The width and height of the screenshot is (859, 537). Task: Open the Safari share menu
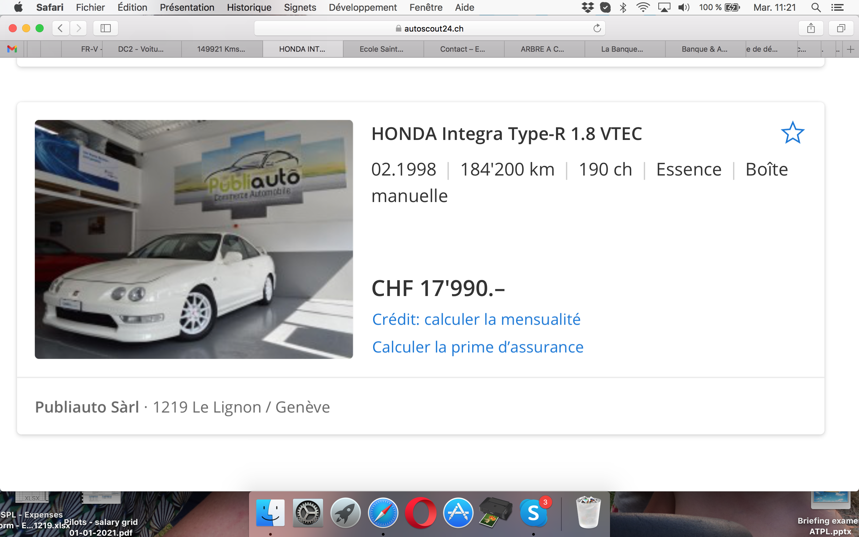(811, 28)
